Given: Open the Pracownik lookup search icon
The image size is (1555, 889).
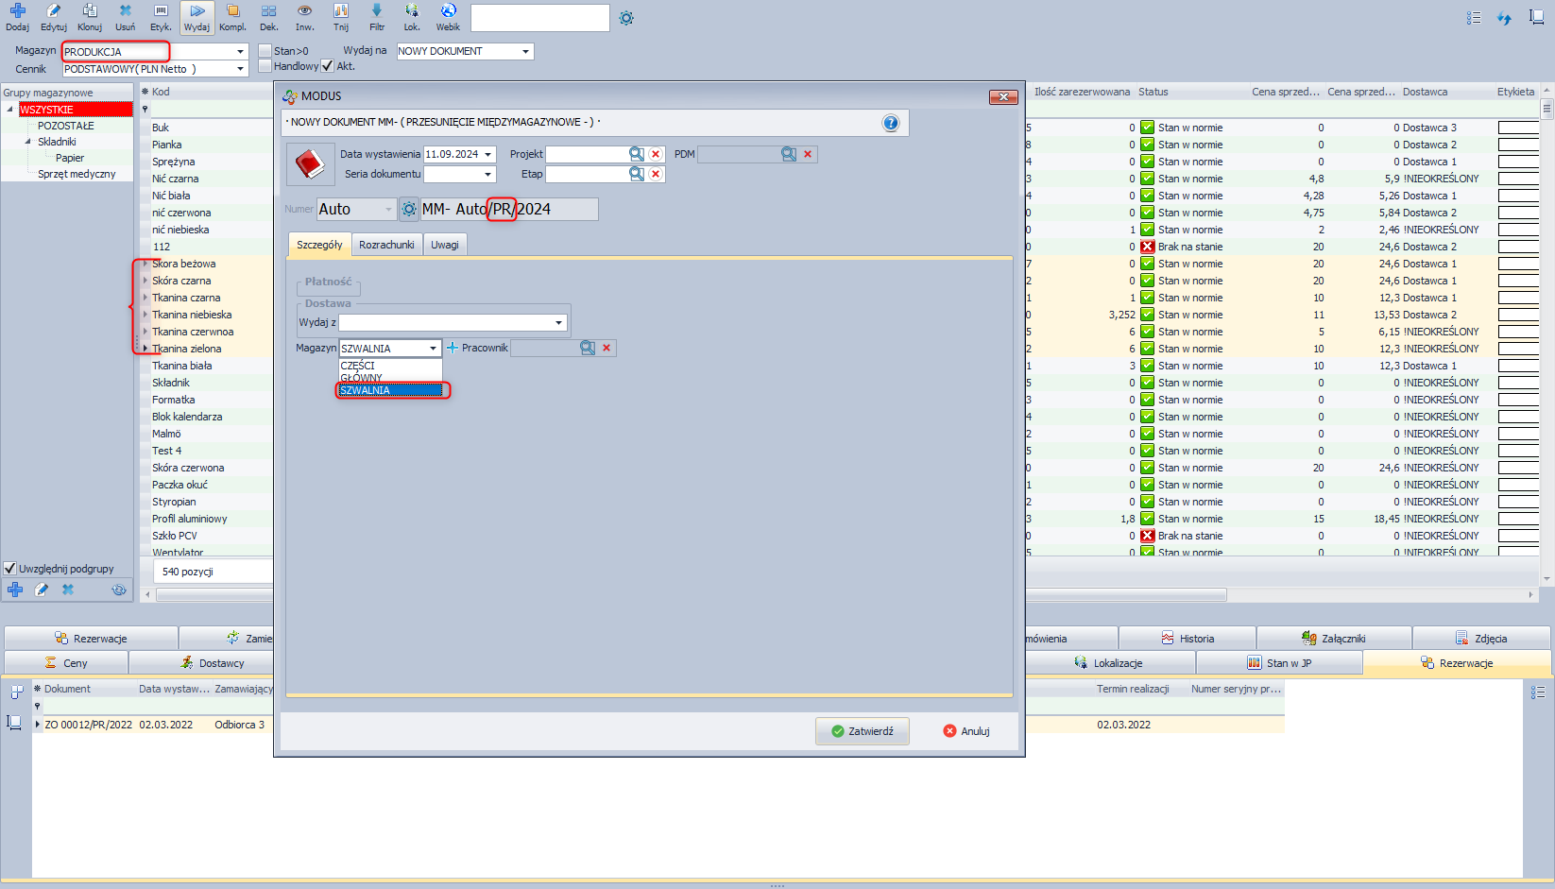Looking at the screenshot, I should [x=588, y=348].
